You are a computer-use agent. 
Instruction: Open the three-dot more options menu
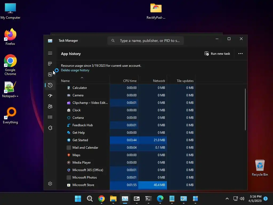(240, 53)
